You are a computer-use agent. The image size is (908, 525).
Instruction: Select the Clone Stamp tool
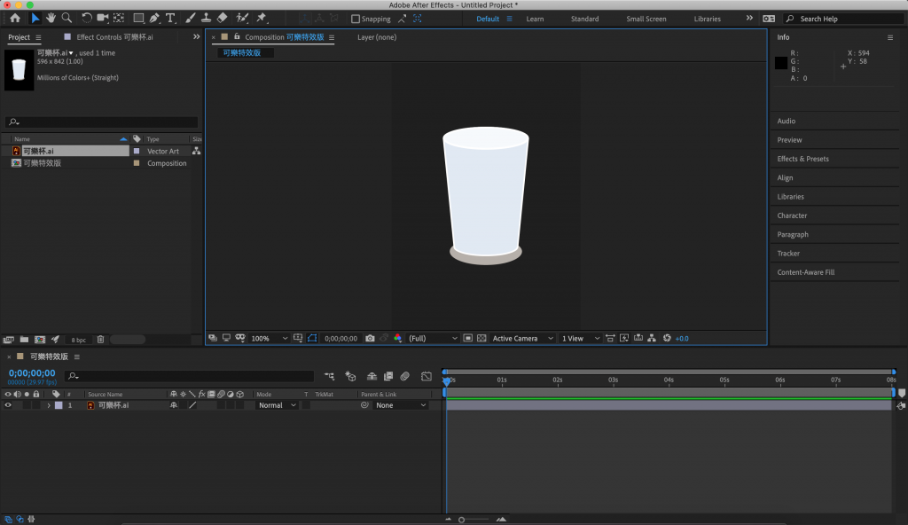[206, 18]
